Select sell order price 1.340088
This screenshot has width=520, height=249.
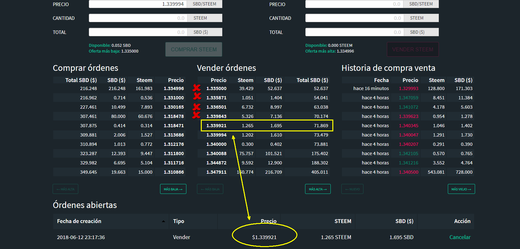pos(217,154)
